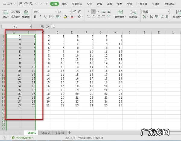181x141 pixels.
Task: Apply distributed alignment
Action: click(x=108, y=17)
